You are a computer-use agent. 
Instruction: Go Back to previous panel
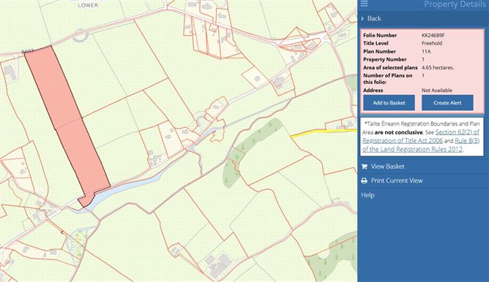pos(374,19)
